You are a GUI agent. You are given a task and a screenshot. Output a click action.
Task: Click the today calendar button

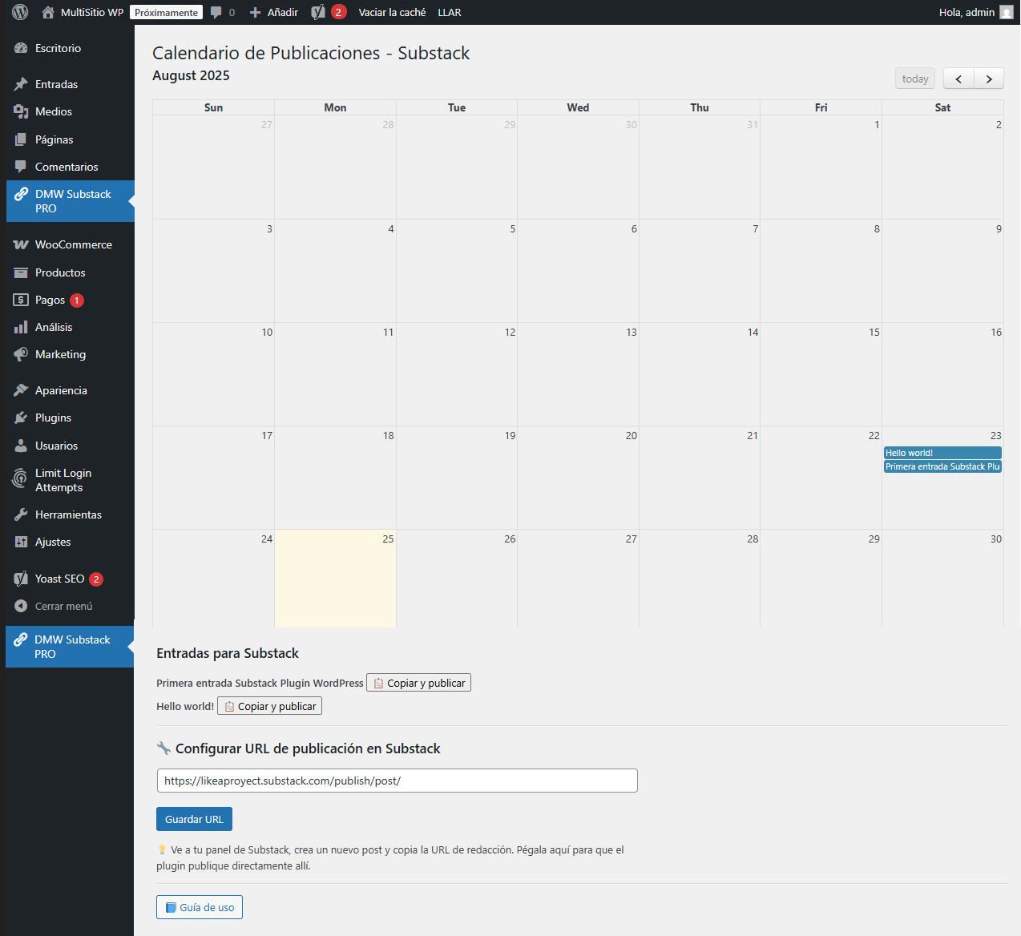click(914, 79)
